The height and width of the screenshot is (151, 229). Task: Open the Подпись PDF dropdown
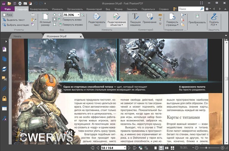click(x=214, y=19)
